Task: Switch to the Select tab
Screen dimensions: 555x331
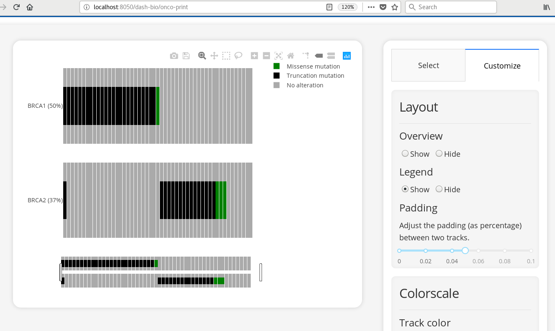Action: pos(428,65)
